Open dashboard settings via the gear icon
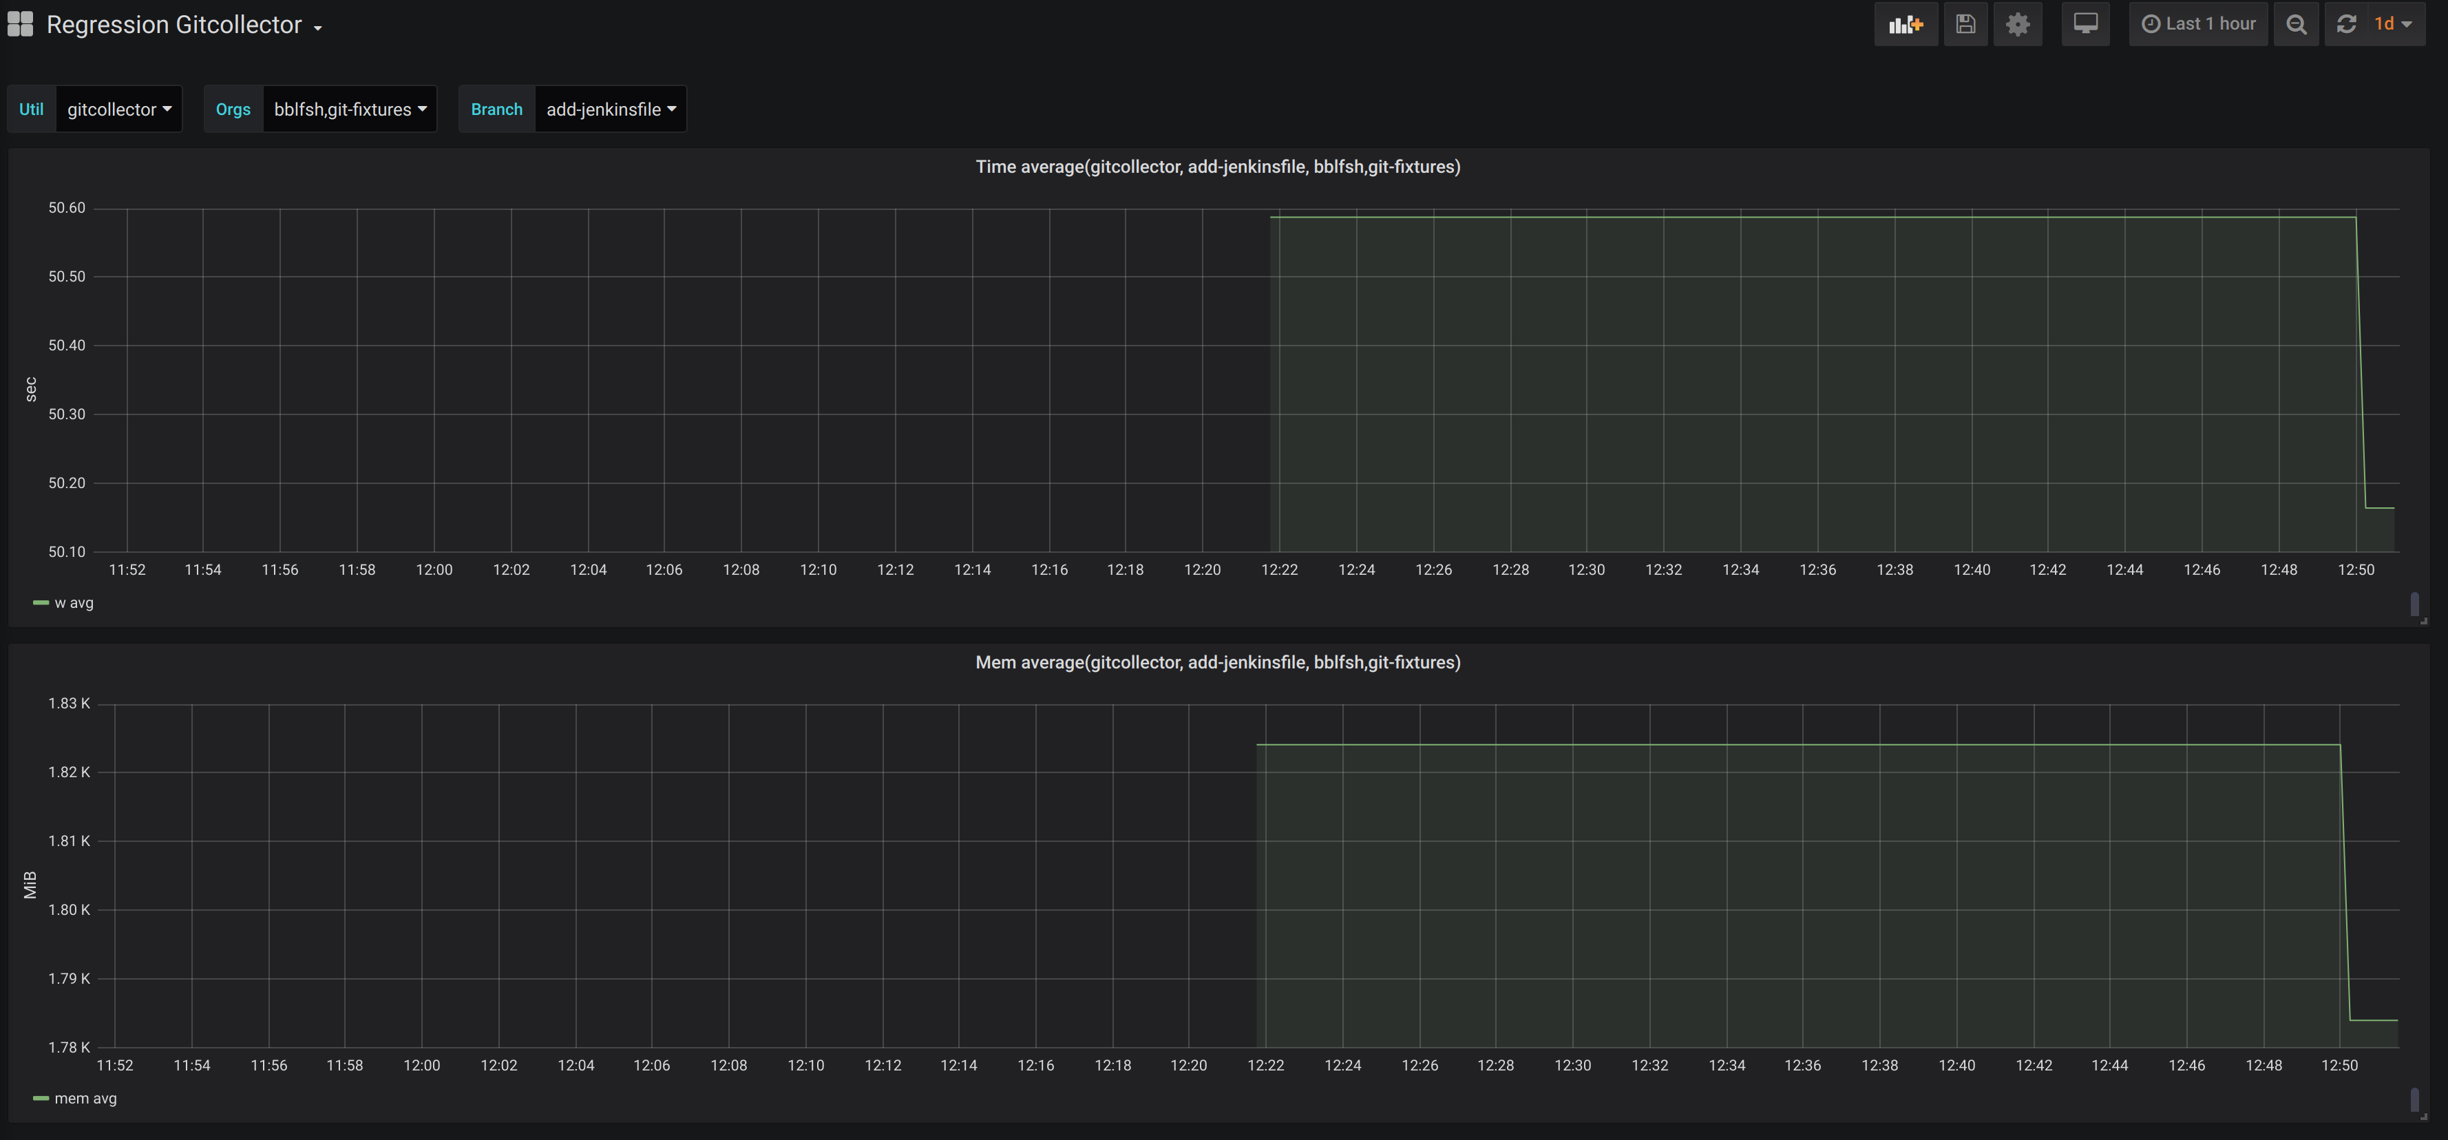 pyautogui.click(x=2018, y=25)
